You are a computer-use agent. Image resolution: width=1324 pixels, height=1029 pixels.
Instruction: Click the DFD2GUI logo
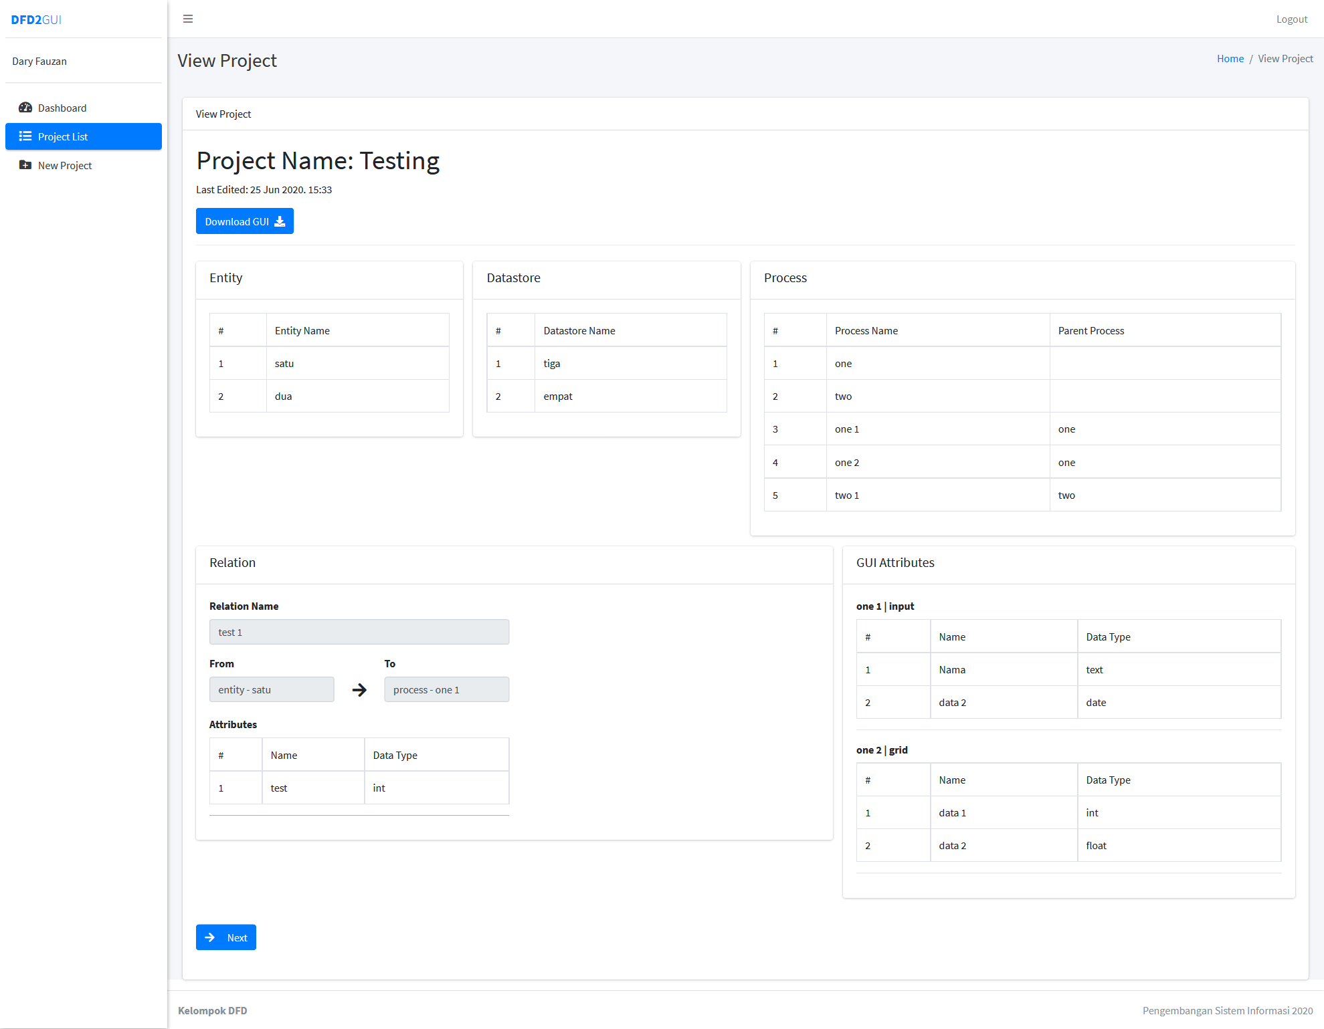pyautogui.click(x=36, y=19)
